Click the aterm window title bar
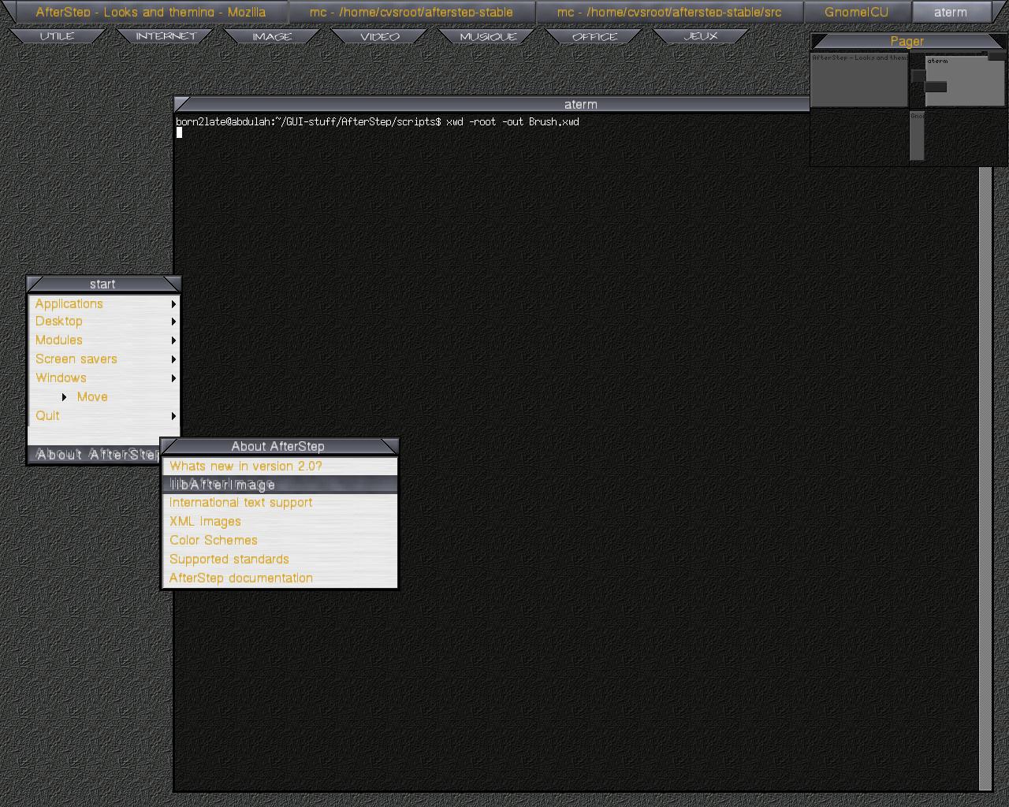This screenshot has height=807, width=1009. click(493, 104)
